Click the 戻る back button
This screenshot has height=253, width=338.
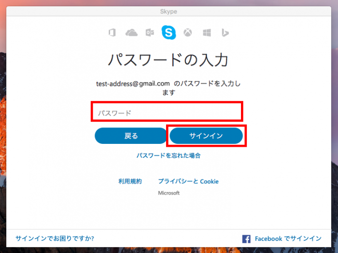(x=131, y=136)
